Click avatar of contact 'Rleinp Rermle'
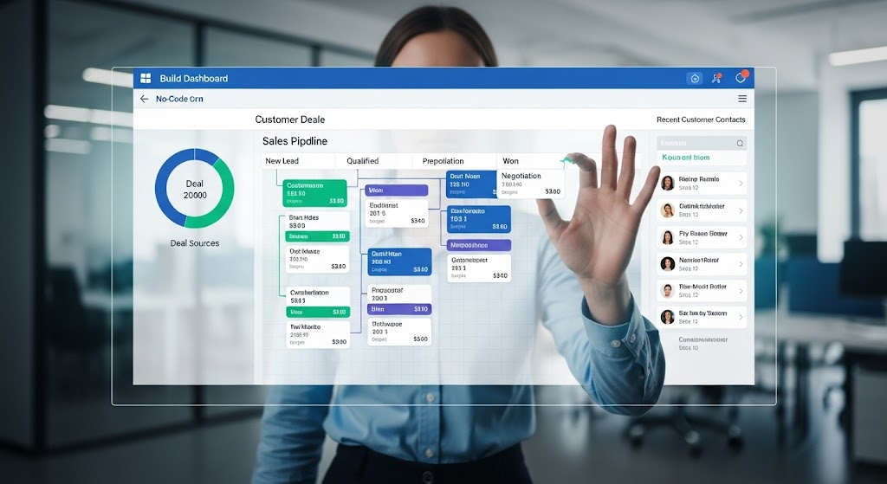Screen dimensions: 887x484 (668, 184)
